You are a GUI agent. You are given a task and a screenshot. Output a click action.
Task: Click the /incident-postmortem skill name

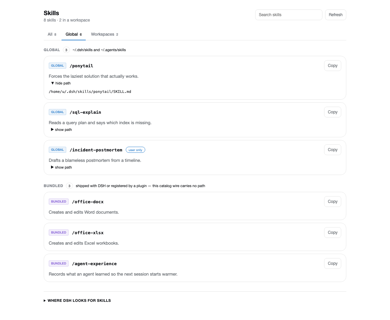(96, 150)
